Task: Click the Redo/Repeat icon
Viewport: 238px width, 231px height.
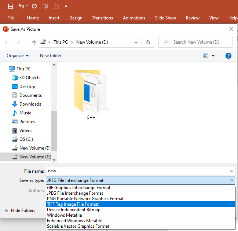Action: [34, 6]
